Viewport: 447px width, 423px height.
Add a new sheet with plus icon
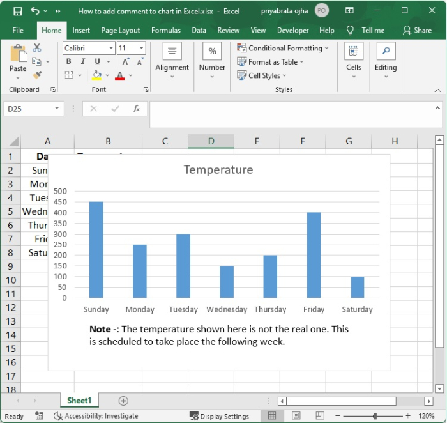click(x=123, y=401)
